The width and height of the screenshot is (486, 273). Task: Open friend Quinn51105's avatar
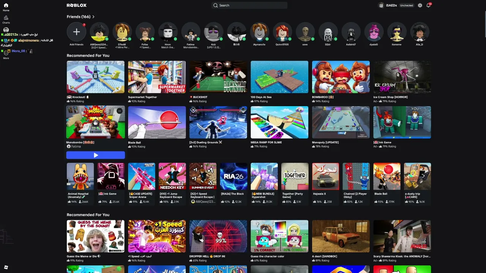pos(282,32)
